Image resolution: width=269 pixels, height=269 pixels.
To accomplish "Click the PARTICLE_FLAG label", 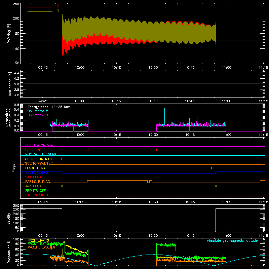I will [38, 182].
